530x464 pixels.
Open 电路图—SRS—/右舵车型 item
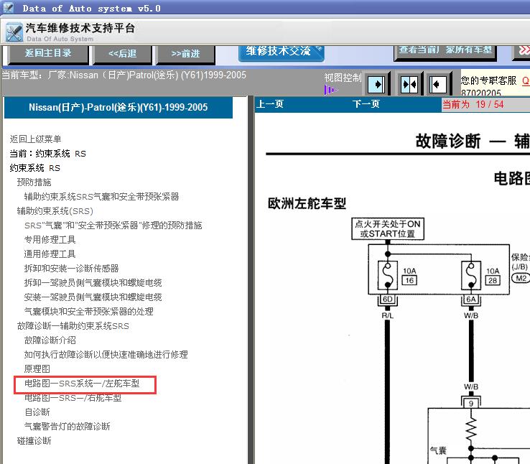(x=73, y=398)
